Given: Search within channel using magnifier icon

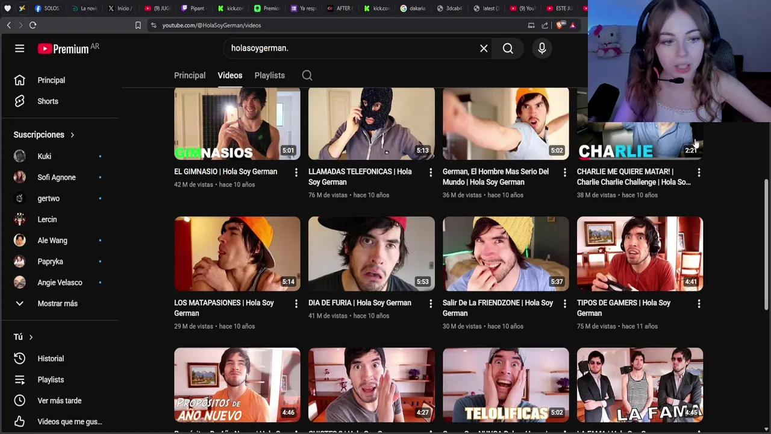Looking at the screenshot, I should (x=307, y=75).
